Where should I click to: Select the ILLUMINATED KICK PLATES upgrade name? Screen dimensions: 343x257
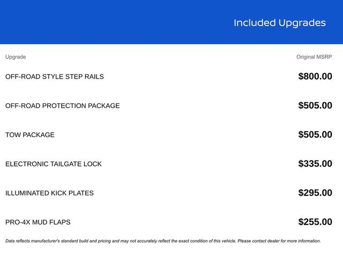49,193
